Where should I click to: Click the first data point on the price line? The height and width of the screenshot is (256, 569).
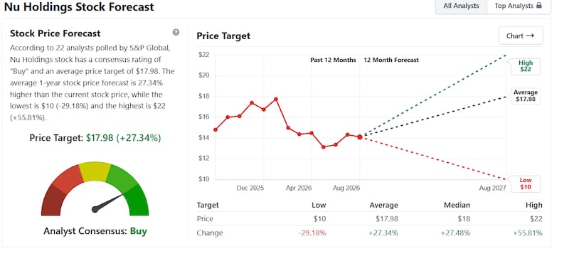pyautogui.click(x=216, y=129)
